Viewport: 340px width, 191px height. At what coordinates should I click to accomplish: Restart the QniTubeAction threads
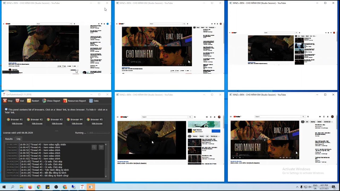pos(33,101)
